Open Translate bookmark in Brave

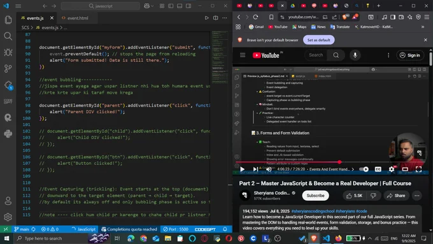pyautogui.click(x=340, y=27)
